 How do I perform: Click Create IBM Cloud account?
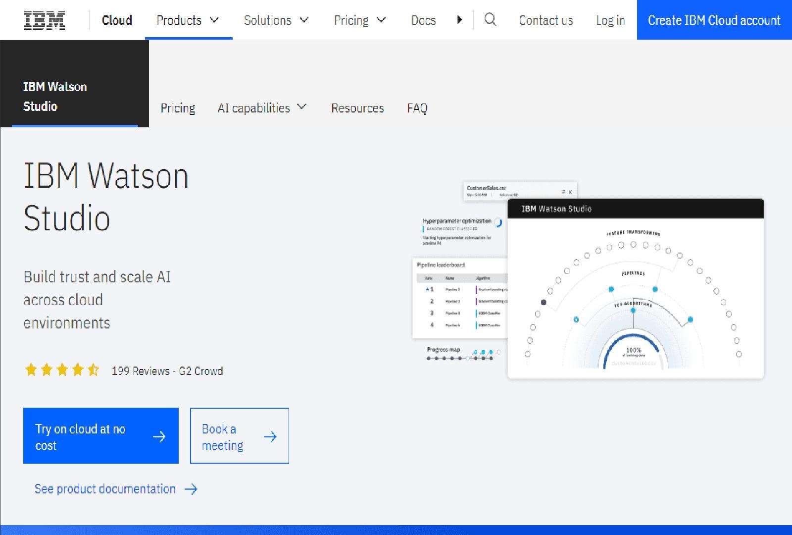point(713,20)
